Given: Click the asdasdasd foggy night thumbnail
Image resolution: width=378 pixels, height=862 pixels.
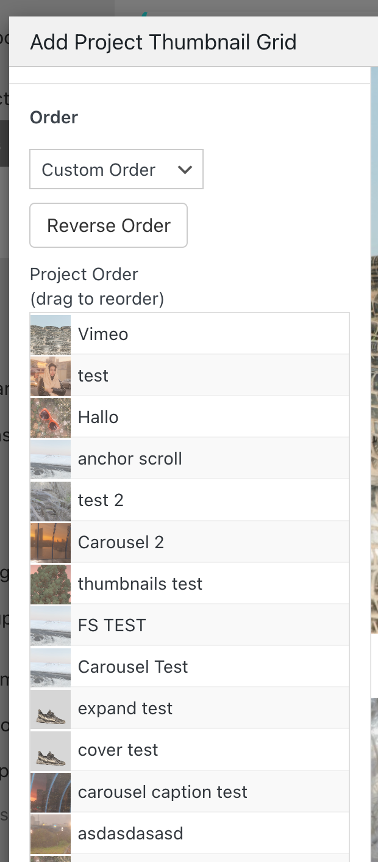Looking at the screenshot, I should (x=50, y=833).
